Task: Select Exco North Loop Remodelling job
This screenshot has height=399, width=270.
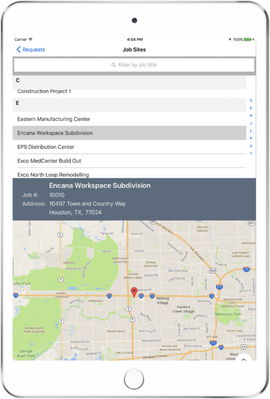Action: point(53,174)
